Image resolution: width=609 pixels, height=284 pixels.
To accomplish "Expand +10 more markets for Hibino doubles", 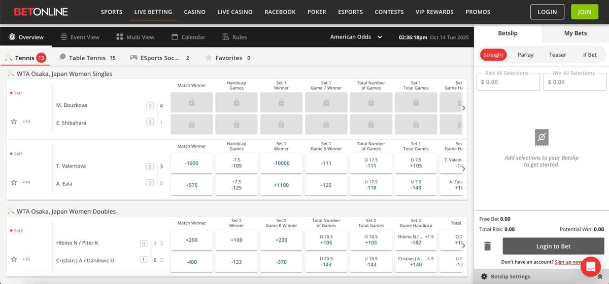I will coord(26,259).
